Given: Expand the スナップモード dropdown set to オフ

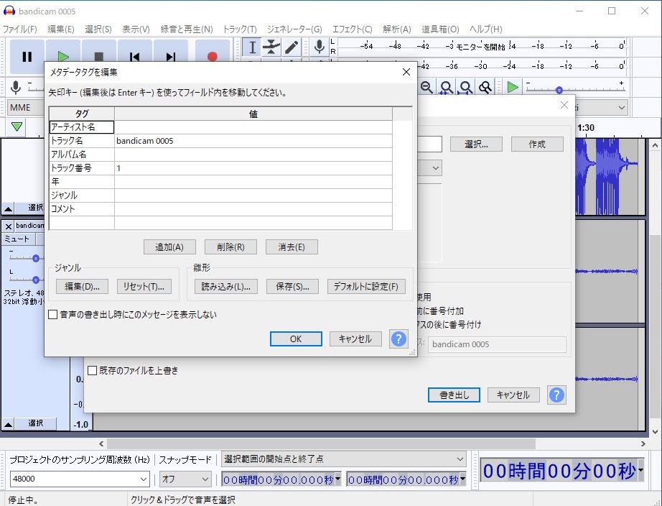Looking at the screenshot, I should pyautogui.click(x=185, y=479).
